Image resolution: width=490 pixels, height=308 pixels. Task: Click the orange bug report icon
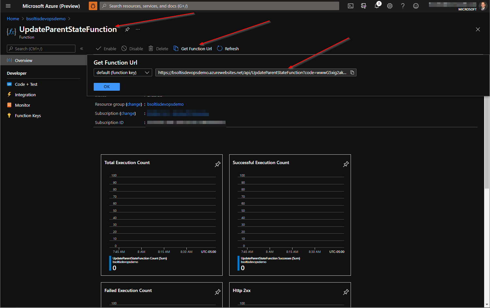coord(93,6)
